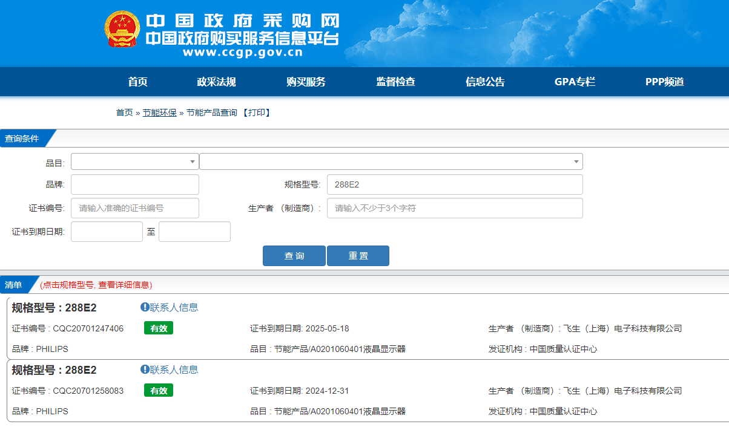Click info icon beside second 联系人信息
This screenshot has height=433, width=729.
145,370
